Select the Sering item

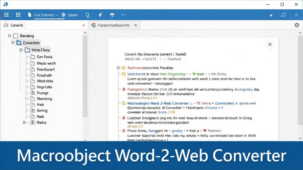[42, 111]
